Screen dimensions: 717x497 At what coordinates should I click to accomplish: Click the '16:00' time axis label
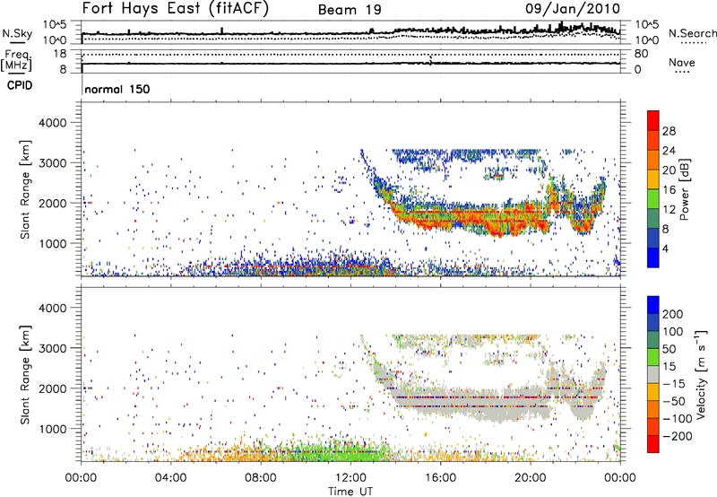(x=440, y=478)
